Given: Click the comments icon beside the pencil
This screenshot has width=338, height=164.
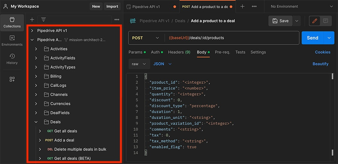Looking at the screenshot, I should (x=326, y=21).
